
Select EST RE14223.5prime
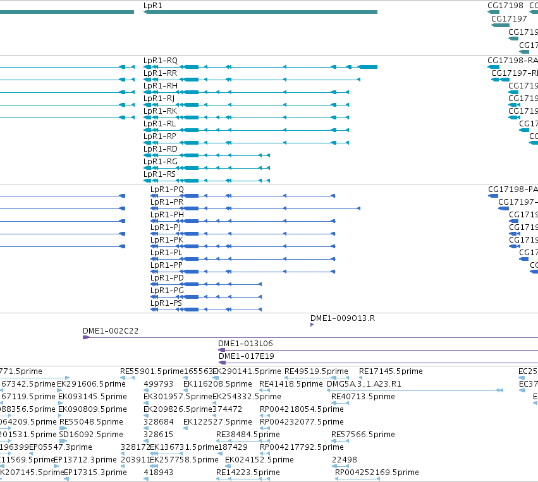248,473
